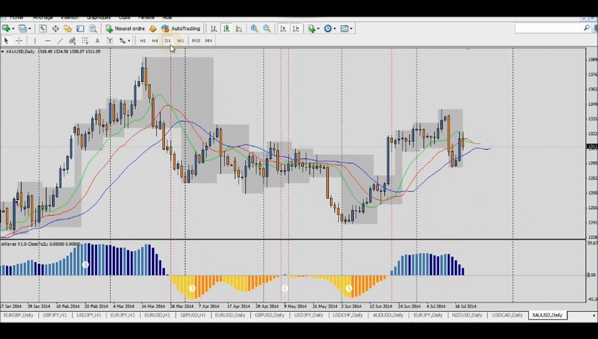Switch to USDCAD,Daily chart tab
Screen dimensions: 598x339
(x=507, y=315)
